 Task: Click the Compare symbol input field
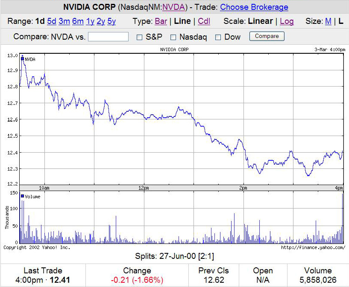pos(108,37)
